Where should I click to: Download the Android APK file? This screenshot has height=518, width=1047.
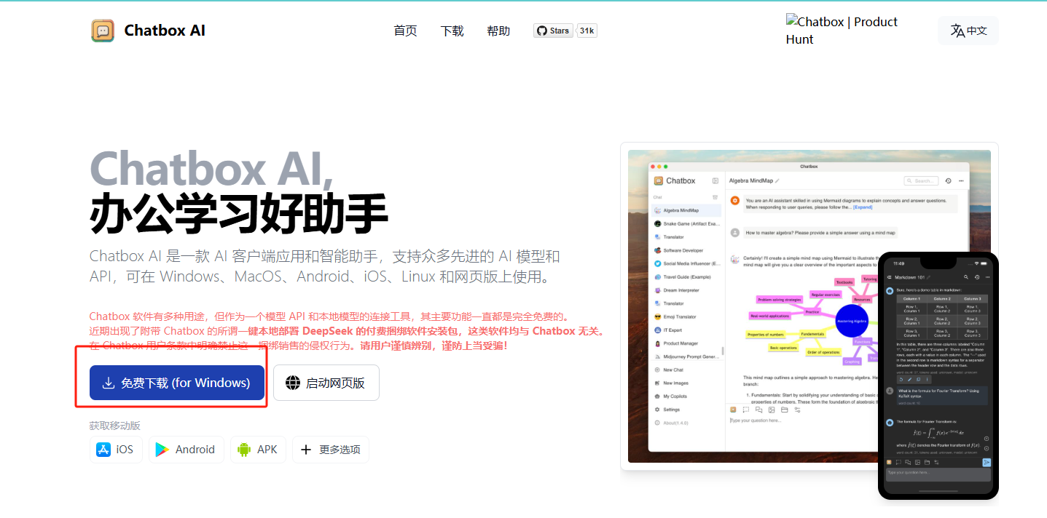pyautogui.click(x=259, y=450)
